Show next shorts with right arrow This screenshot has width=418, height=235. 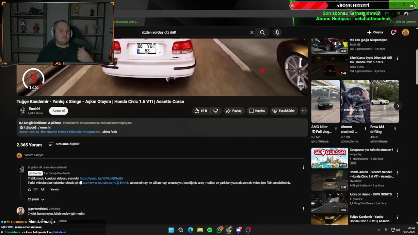click(398, 106)
